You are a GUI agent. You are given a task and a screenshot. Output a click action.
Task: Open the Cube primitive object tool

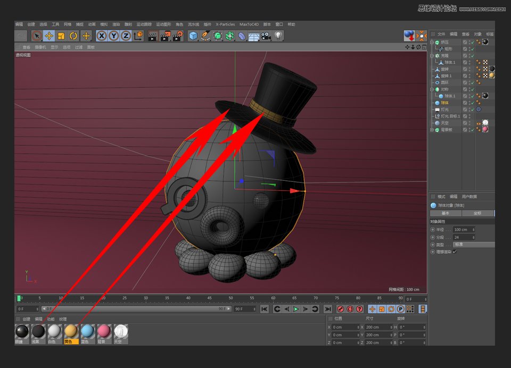[193, 36]
